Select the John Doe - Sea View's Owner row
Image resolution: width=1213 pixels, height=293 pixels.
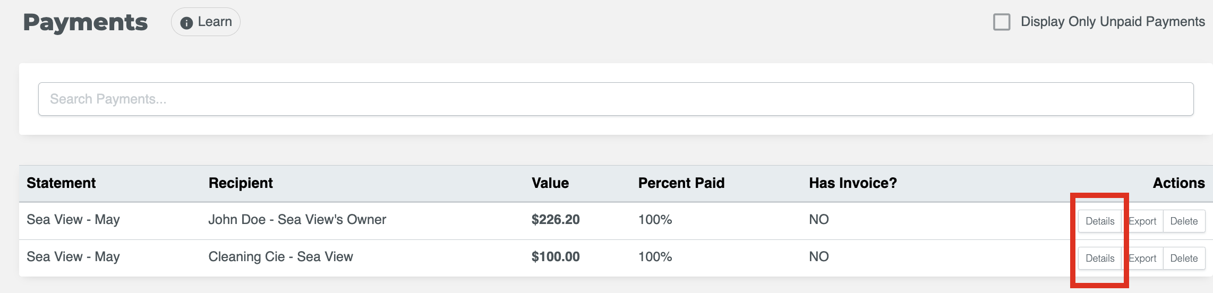tap(616, 221)
